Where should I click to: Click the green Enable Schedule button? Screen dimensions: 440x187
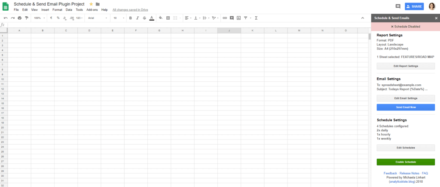point(406,162)
